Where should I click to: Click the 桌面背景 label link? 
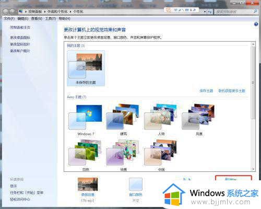88,194
